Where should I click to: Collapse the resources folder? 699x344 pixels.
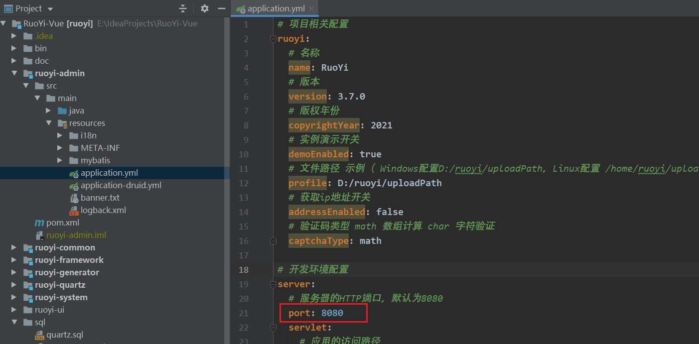49,123
